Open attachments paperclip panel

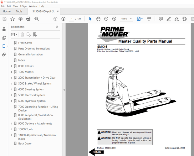[x=4, y=55]
